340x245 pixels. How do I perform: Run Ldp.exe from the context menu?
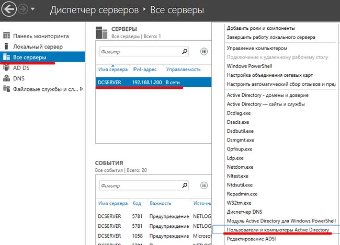click(235, 158)
